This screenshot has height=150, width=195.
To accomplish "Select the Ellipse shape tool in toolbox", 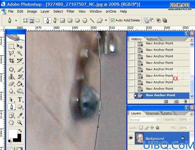I will (19, 107).
